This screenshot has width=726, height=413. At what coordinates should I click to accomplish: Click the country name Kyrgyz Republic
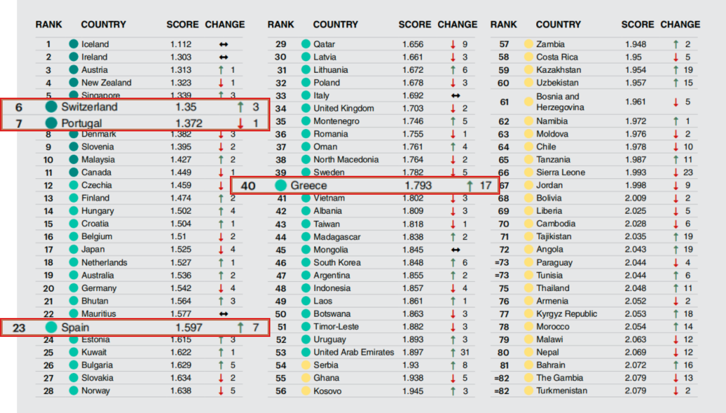567,314
